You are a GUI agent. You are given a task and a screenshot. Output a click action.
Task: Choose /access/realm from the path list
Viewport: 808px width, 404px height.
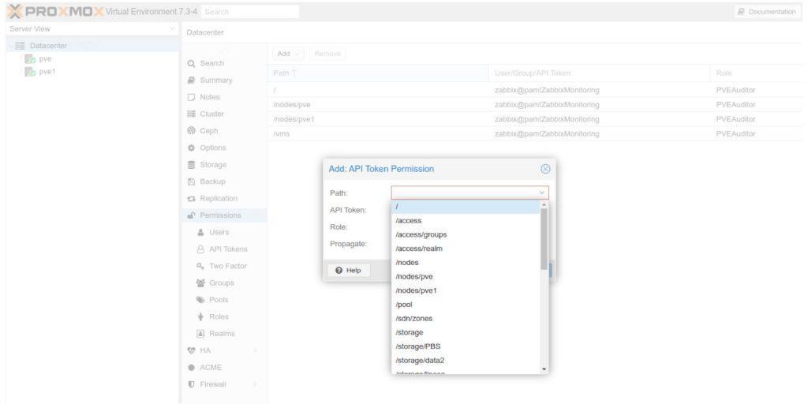466,249
